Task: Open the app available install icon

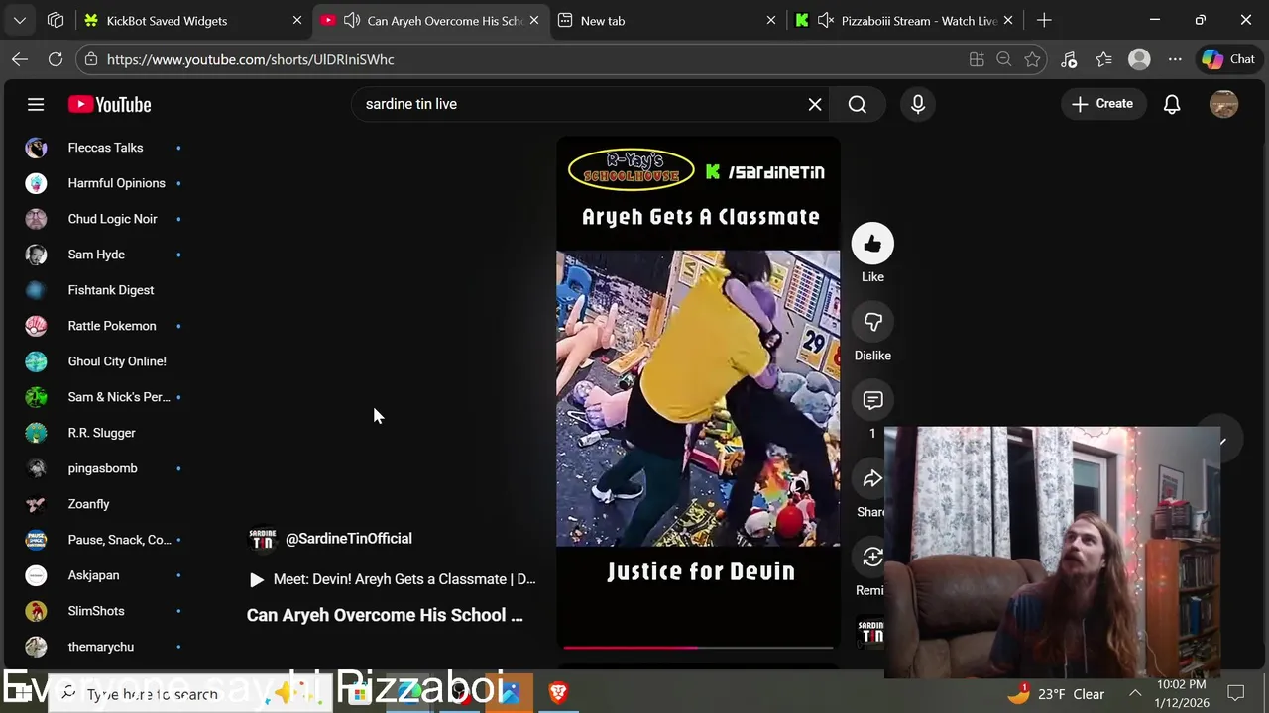Action: [977, 59]
